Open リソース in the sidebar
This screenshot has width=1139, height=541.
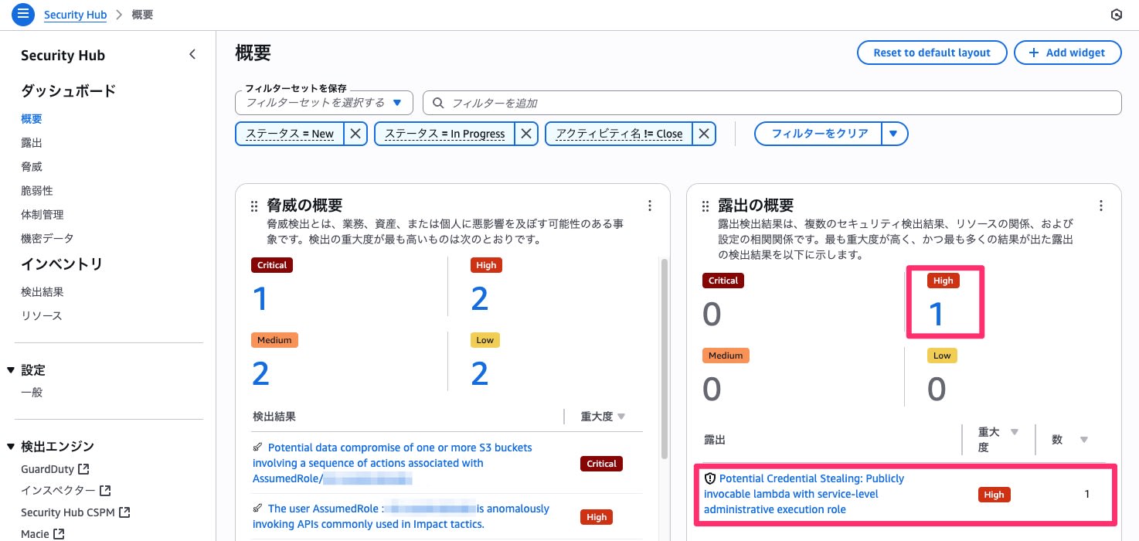pyautogui.click(x=42, y=316)
